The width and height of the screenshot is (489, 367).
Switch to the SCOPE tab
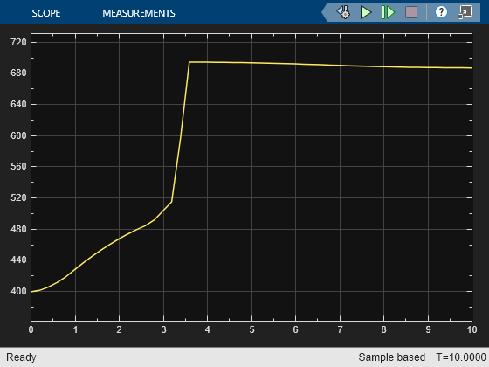(46, 13)
